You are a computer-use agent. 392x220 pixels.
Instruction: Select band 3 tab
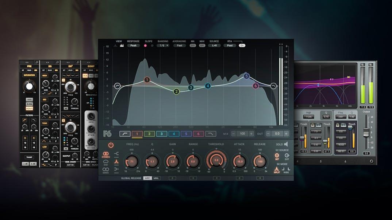pos(161,134)
